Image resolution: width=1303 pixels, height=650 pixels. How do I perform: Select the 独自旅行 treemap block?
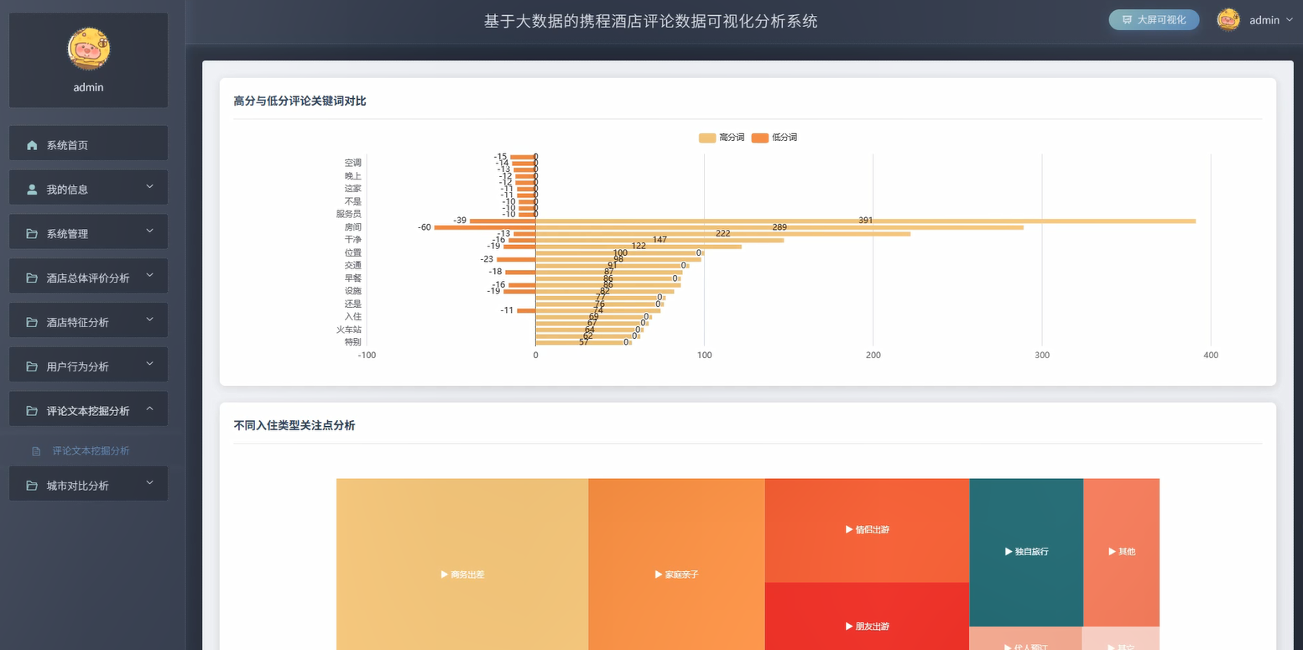(1026, 552)
